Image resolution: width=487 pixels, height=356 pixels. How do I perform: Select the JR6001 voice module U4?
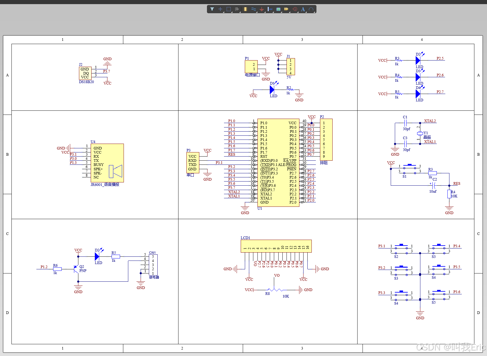click(x=107, y=163)
